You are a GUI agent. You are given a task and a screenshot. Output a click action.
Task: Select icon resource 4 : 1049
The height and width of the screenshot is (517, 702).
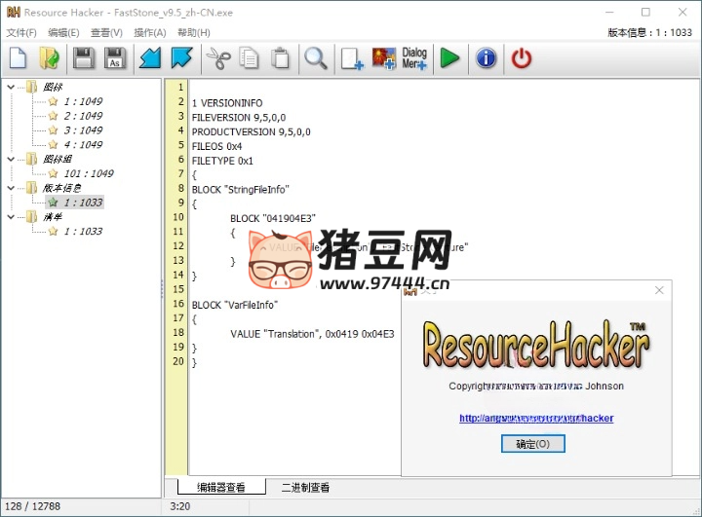pos(83,144)
